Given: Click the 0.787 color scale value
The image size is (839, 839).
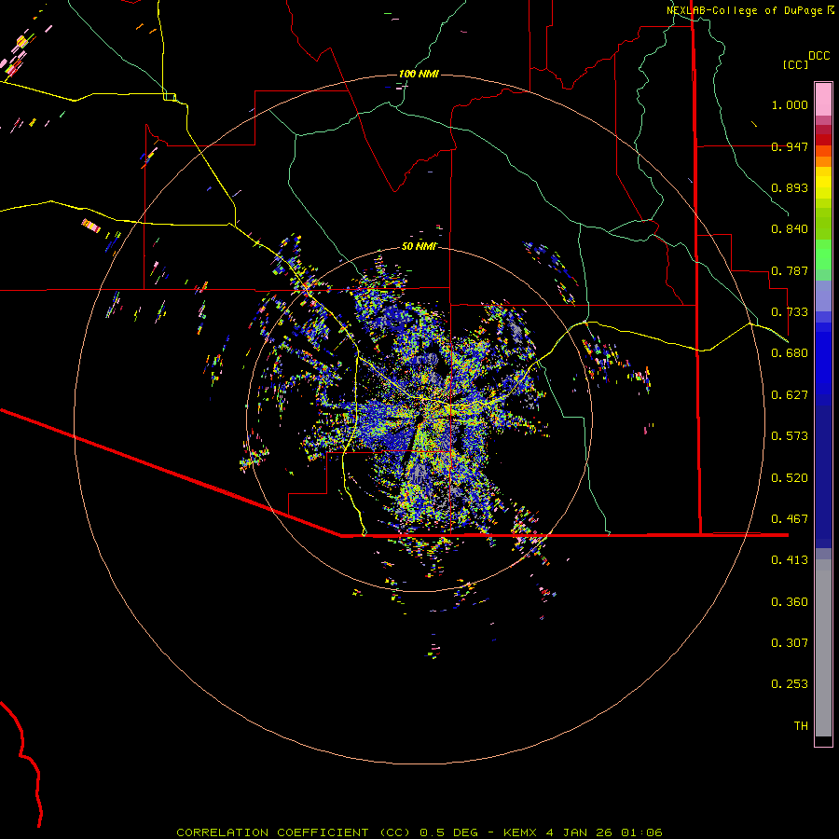Looking at the screenshot, I should click(x=790, y=270).
